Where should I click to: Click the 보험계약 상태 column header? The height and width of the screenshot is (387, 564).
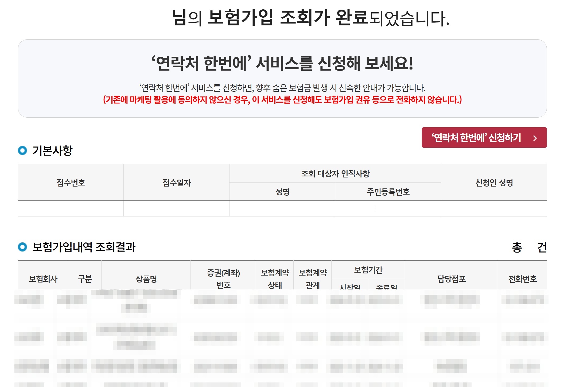(x=275, y=278)
